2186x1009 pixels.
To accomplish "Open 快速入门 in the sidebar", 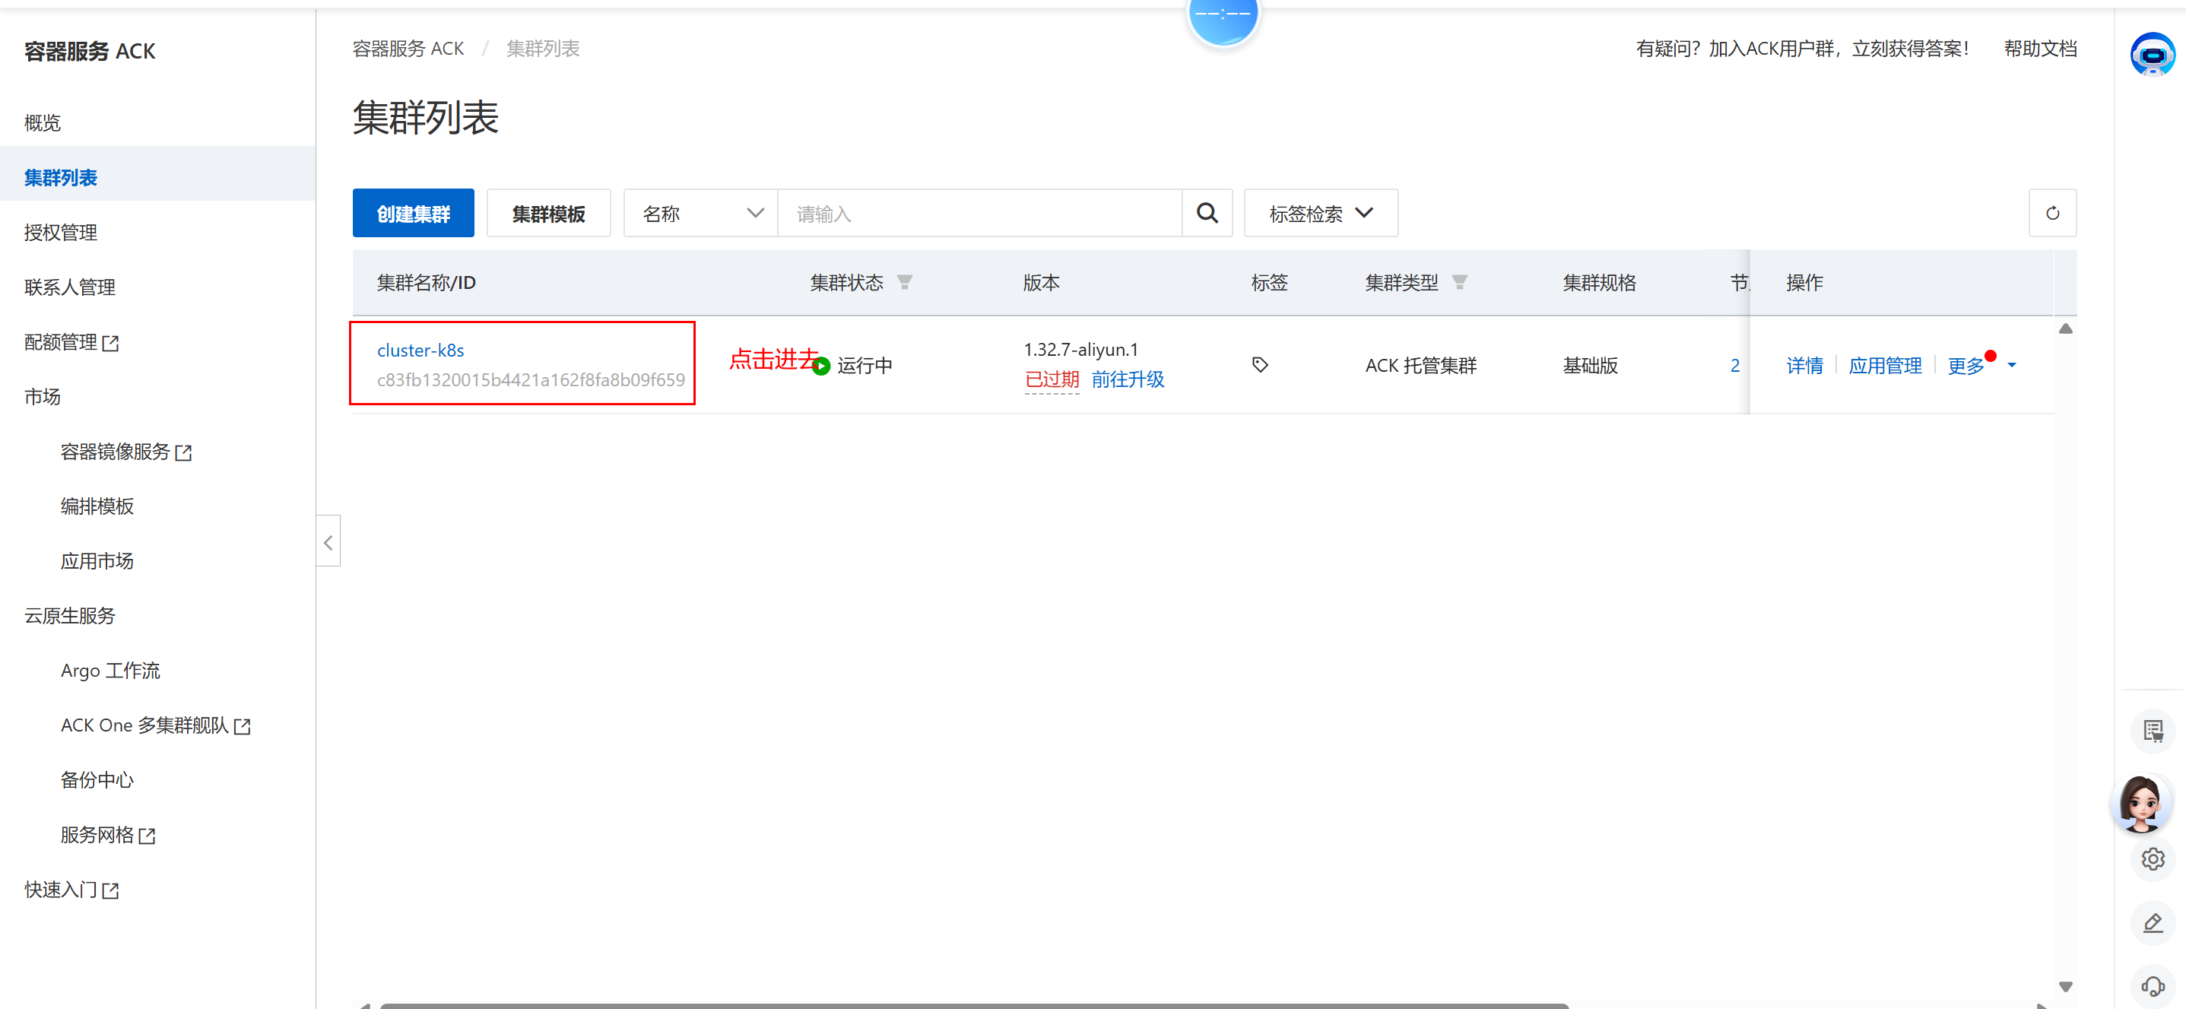I will [x=71, y=890].
